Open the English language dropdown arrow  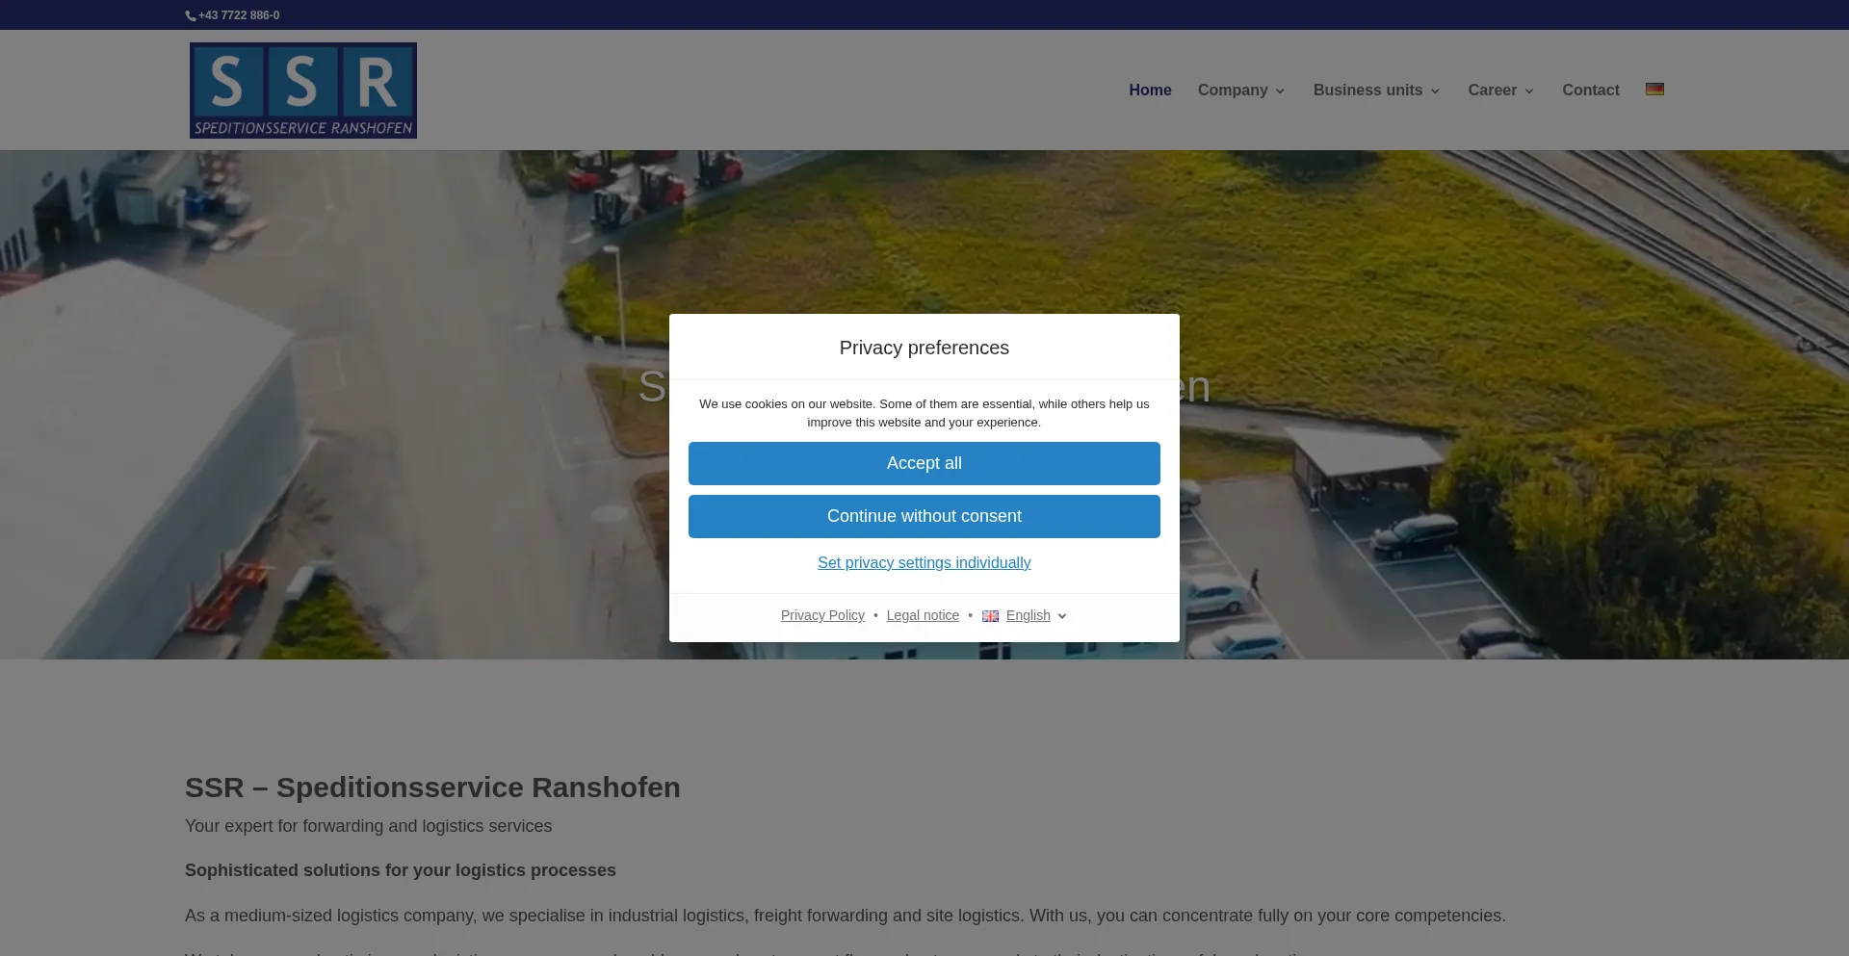coord(1062,617)
